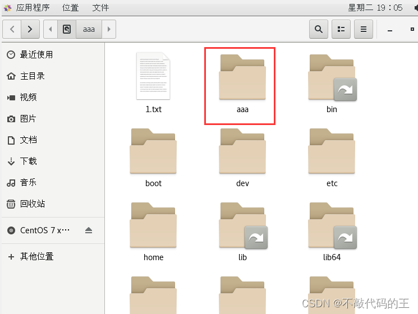Click the 主目录 house icon

click(x=11, y=76)
